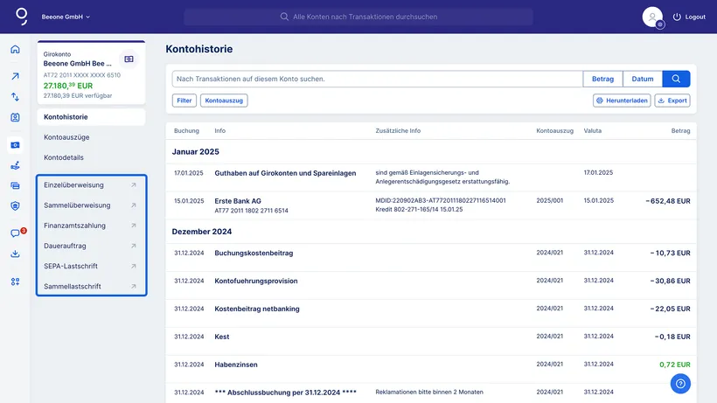Click the blue help question-mark button
Screen dimensions: 717x403
point(680,384)
